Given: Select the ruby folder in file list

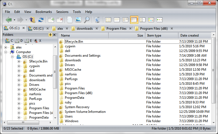Looking at the screenshot, I should (68, 102).
